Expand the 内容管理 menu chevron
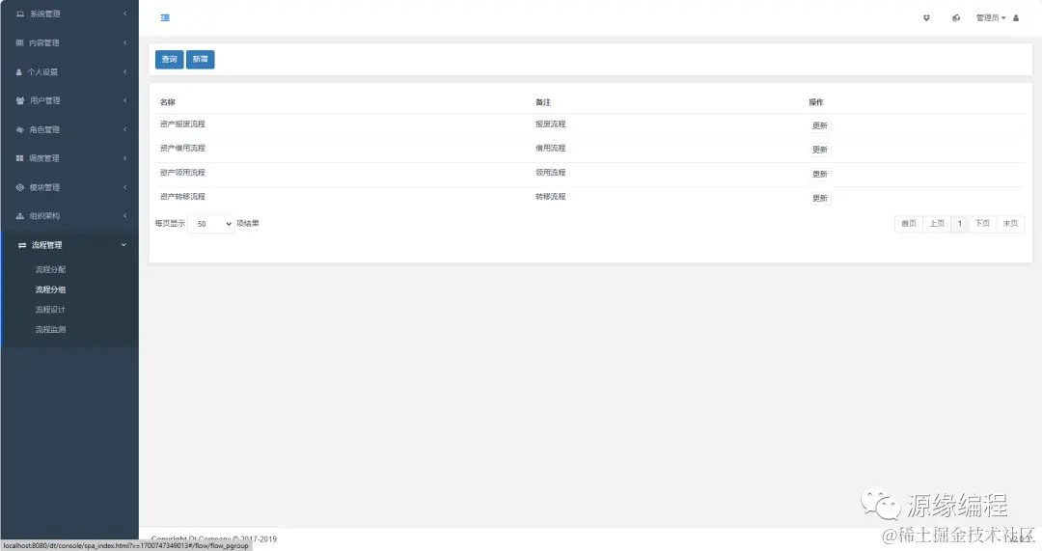The image size is (1042, 551). click(x=124, y=42)
